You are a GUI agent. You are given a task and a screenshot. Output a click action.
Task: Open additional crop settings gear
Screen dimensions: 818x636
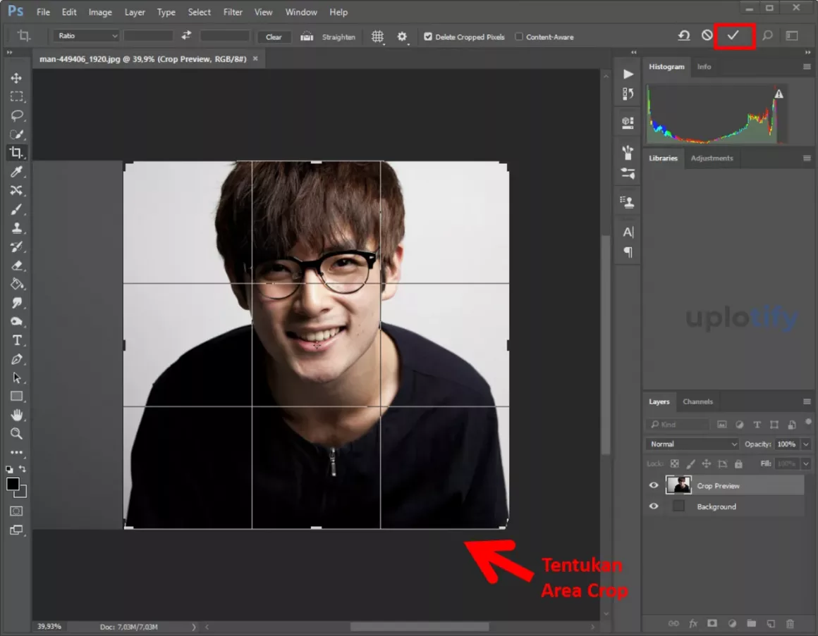pos(402,37)
